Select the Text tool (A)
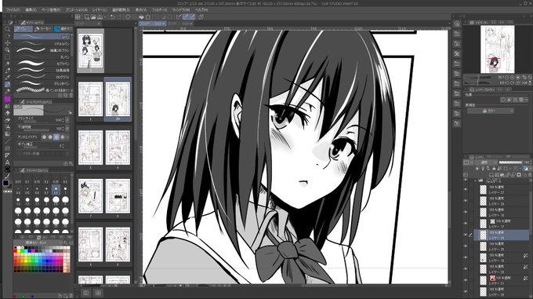 [x=7, y=162]
